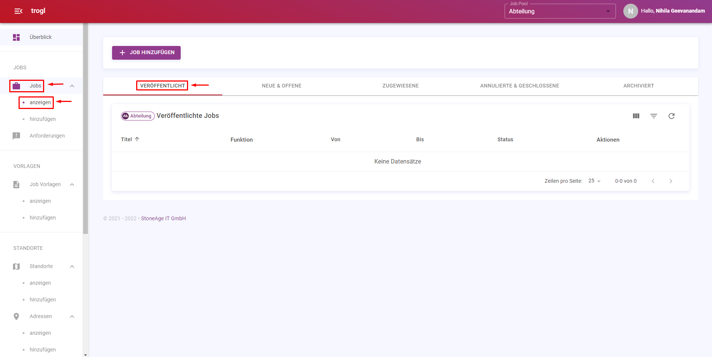Switch to the Neue & Offene tab
The width and height of the screenshot is (712, 357).
tap(281, 86)
